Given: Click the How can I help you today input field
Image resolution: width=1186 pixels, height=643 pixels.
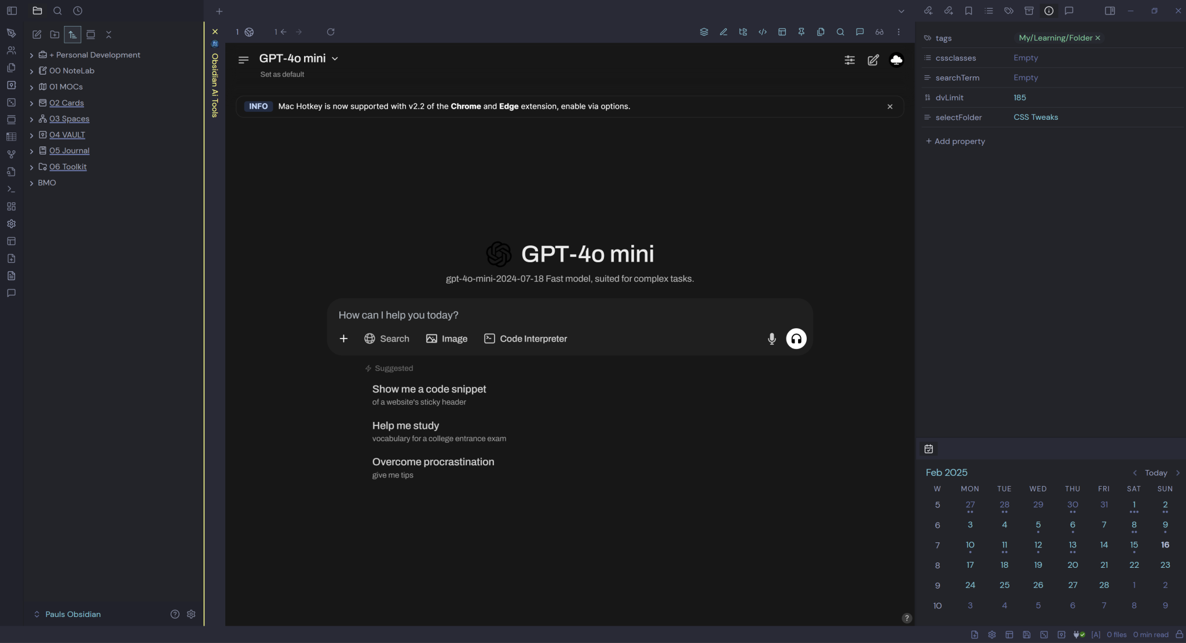Looking at the screenshot, I should click(x=521, y=315).
